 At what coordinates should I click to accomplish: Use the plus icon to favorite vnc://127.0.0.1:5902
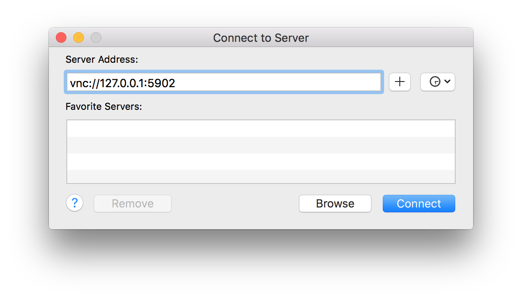[x=400, y=82]
